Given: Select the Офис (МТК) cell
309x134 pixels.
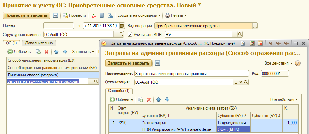Looking at the screenshot, I should click(234, 129).
